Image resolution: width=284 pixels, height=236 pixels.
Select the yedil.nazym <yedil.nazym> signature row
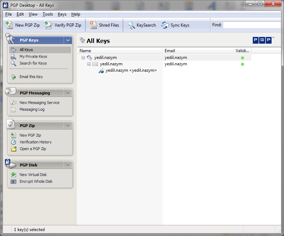point(131,71)
